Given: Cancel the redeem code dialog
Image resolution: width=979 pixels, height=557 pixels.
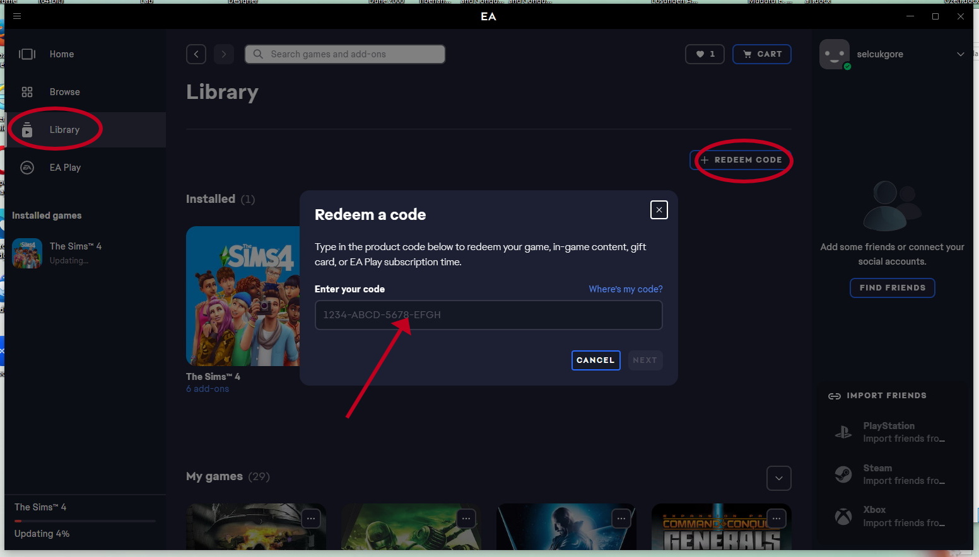Looking at the screenshot, I should 596,360.
